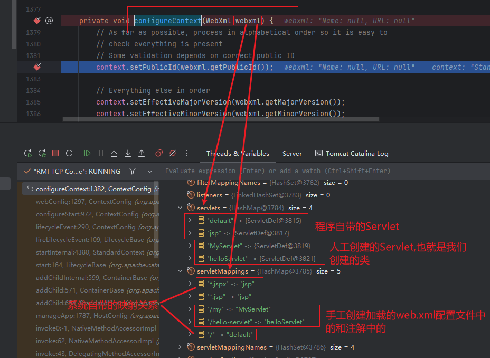This screenshot has width=490, height=358.
Task: Click the thread filter funnel icon
Action: (133, 171)
